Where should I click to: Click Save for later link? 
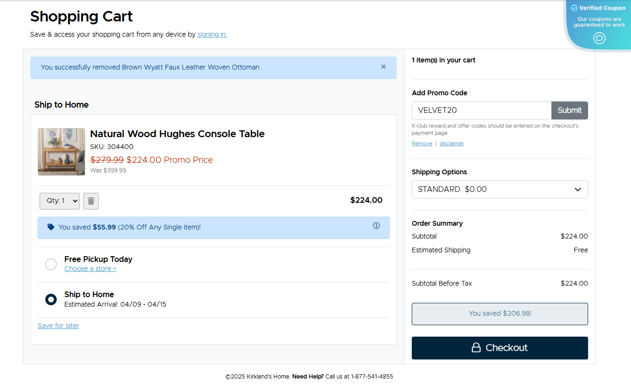point(58,326)
